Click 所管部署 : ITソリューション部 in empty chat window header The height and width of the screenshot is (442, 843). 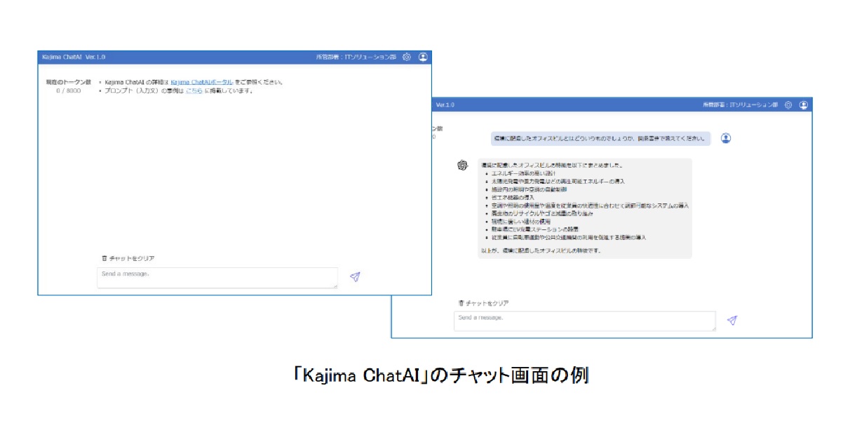click(356, 57)
